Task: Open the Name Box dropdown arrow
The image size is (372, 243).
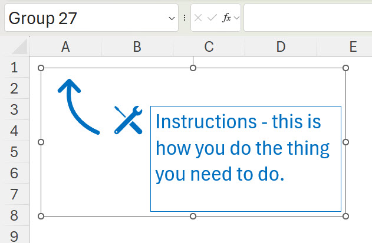Action: [x=172, y=18]
